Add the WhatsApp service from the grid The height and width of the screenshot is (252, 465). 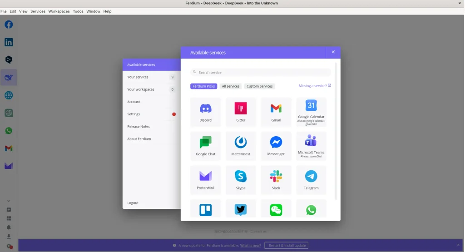311,210
